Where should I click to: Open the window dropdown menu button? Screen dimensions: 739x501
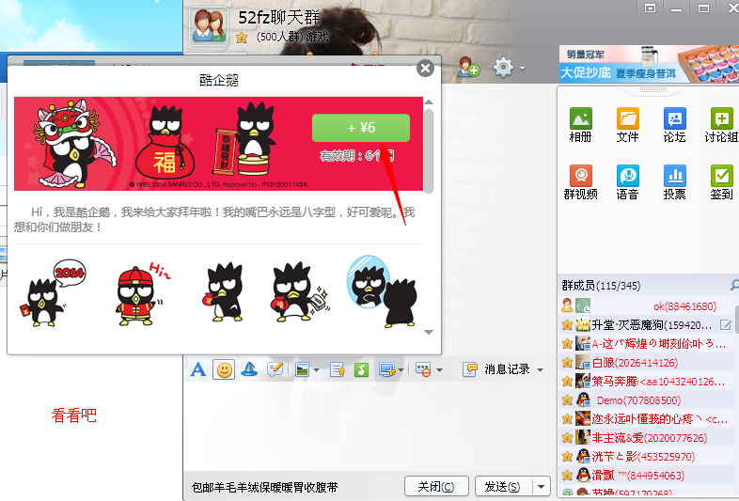(651, 8)
